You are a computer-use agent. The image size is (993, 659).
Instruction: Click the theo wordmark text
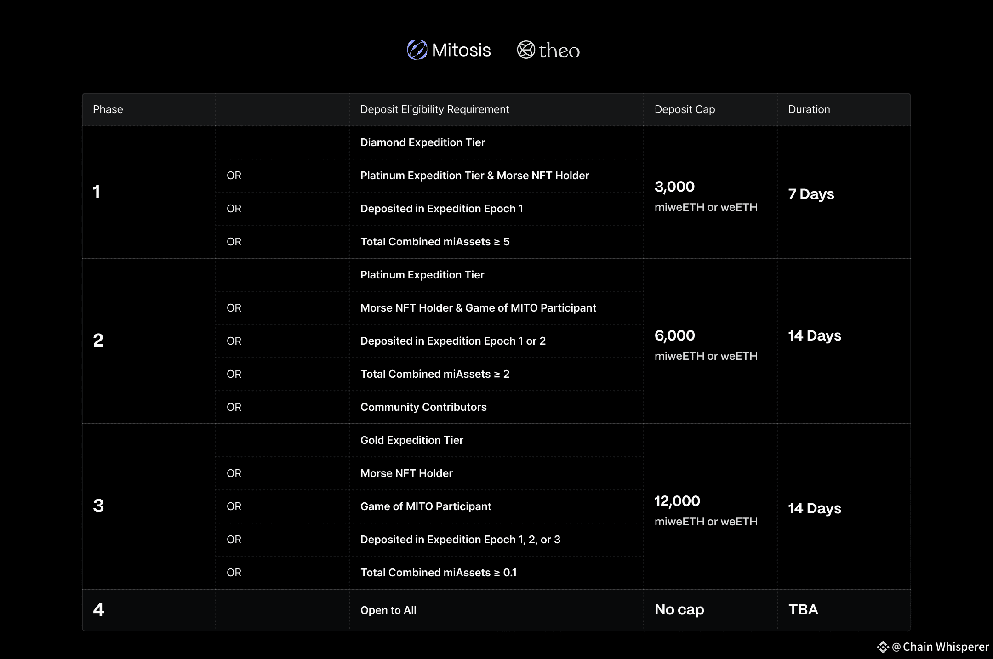[559, 51]
